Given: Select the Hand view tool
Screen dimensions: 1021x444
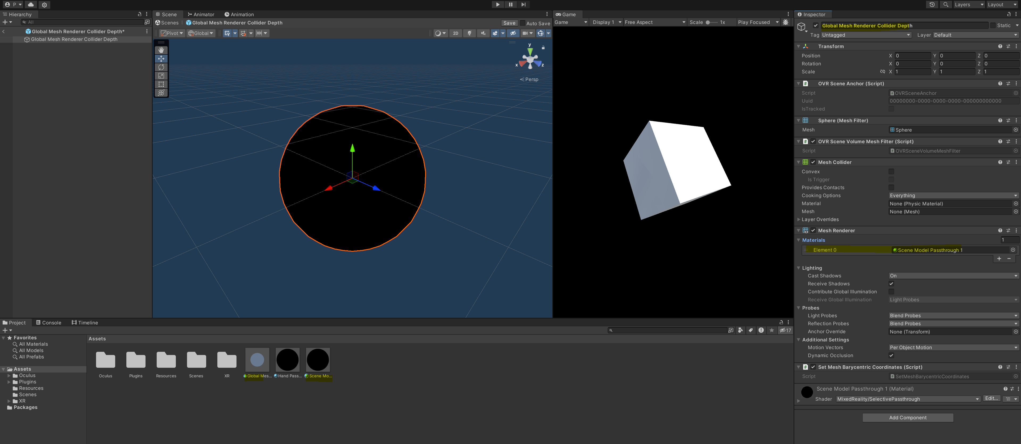Looking at the screenshot, I should point(161,50).
